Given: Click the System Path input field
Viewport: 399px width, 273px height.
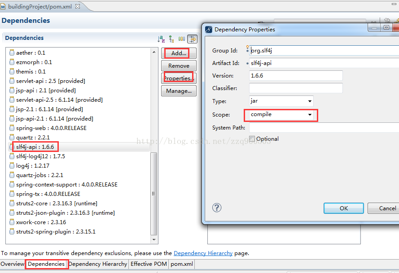Looking at the screenshot, I should click(324, 127).
